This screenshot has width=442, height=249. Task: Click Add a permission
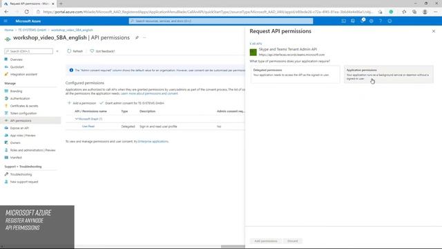pos(81,103)
